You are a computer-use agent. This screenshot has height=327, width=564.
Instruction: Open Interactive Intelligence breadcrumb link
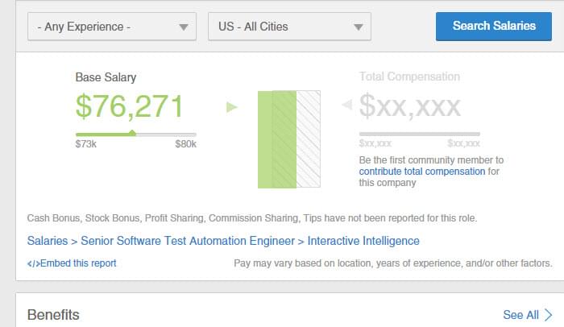(363, 241)
